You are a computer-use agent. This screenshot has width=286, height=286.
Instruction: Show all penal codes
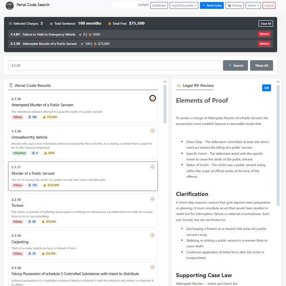(x=261, y=65)
